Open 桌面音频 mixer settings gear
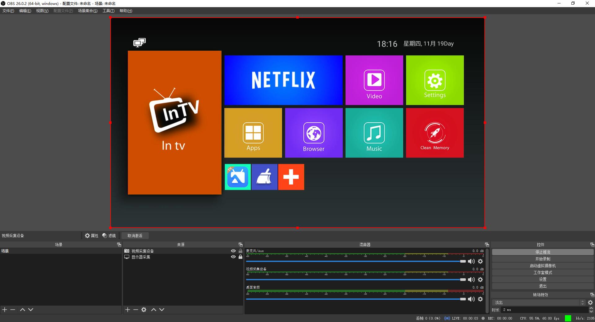This screenshot has height=322, width=595. 480,299
